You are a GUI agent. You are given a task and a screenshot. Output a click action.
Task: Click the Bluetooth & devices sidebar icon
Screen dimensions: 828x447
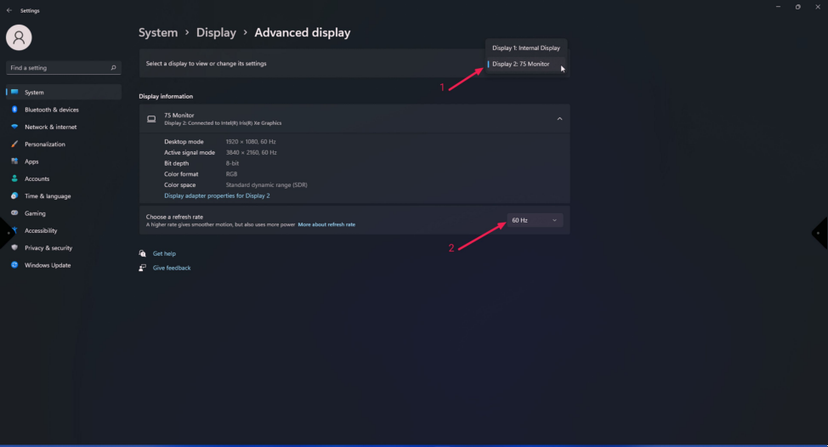point(14,110)
